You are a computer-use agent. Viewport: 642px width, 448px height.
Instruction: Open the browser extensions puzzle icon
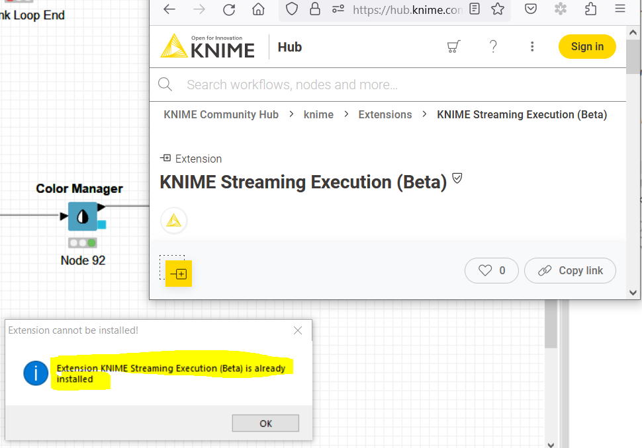591,9
